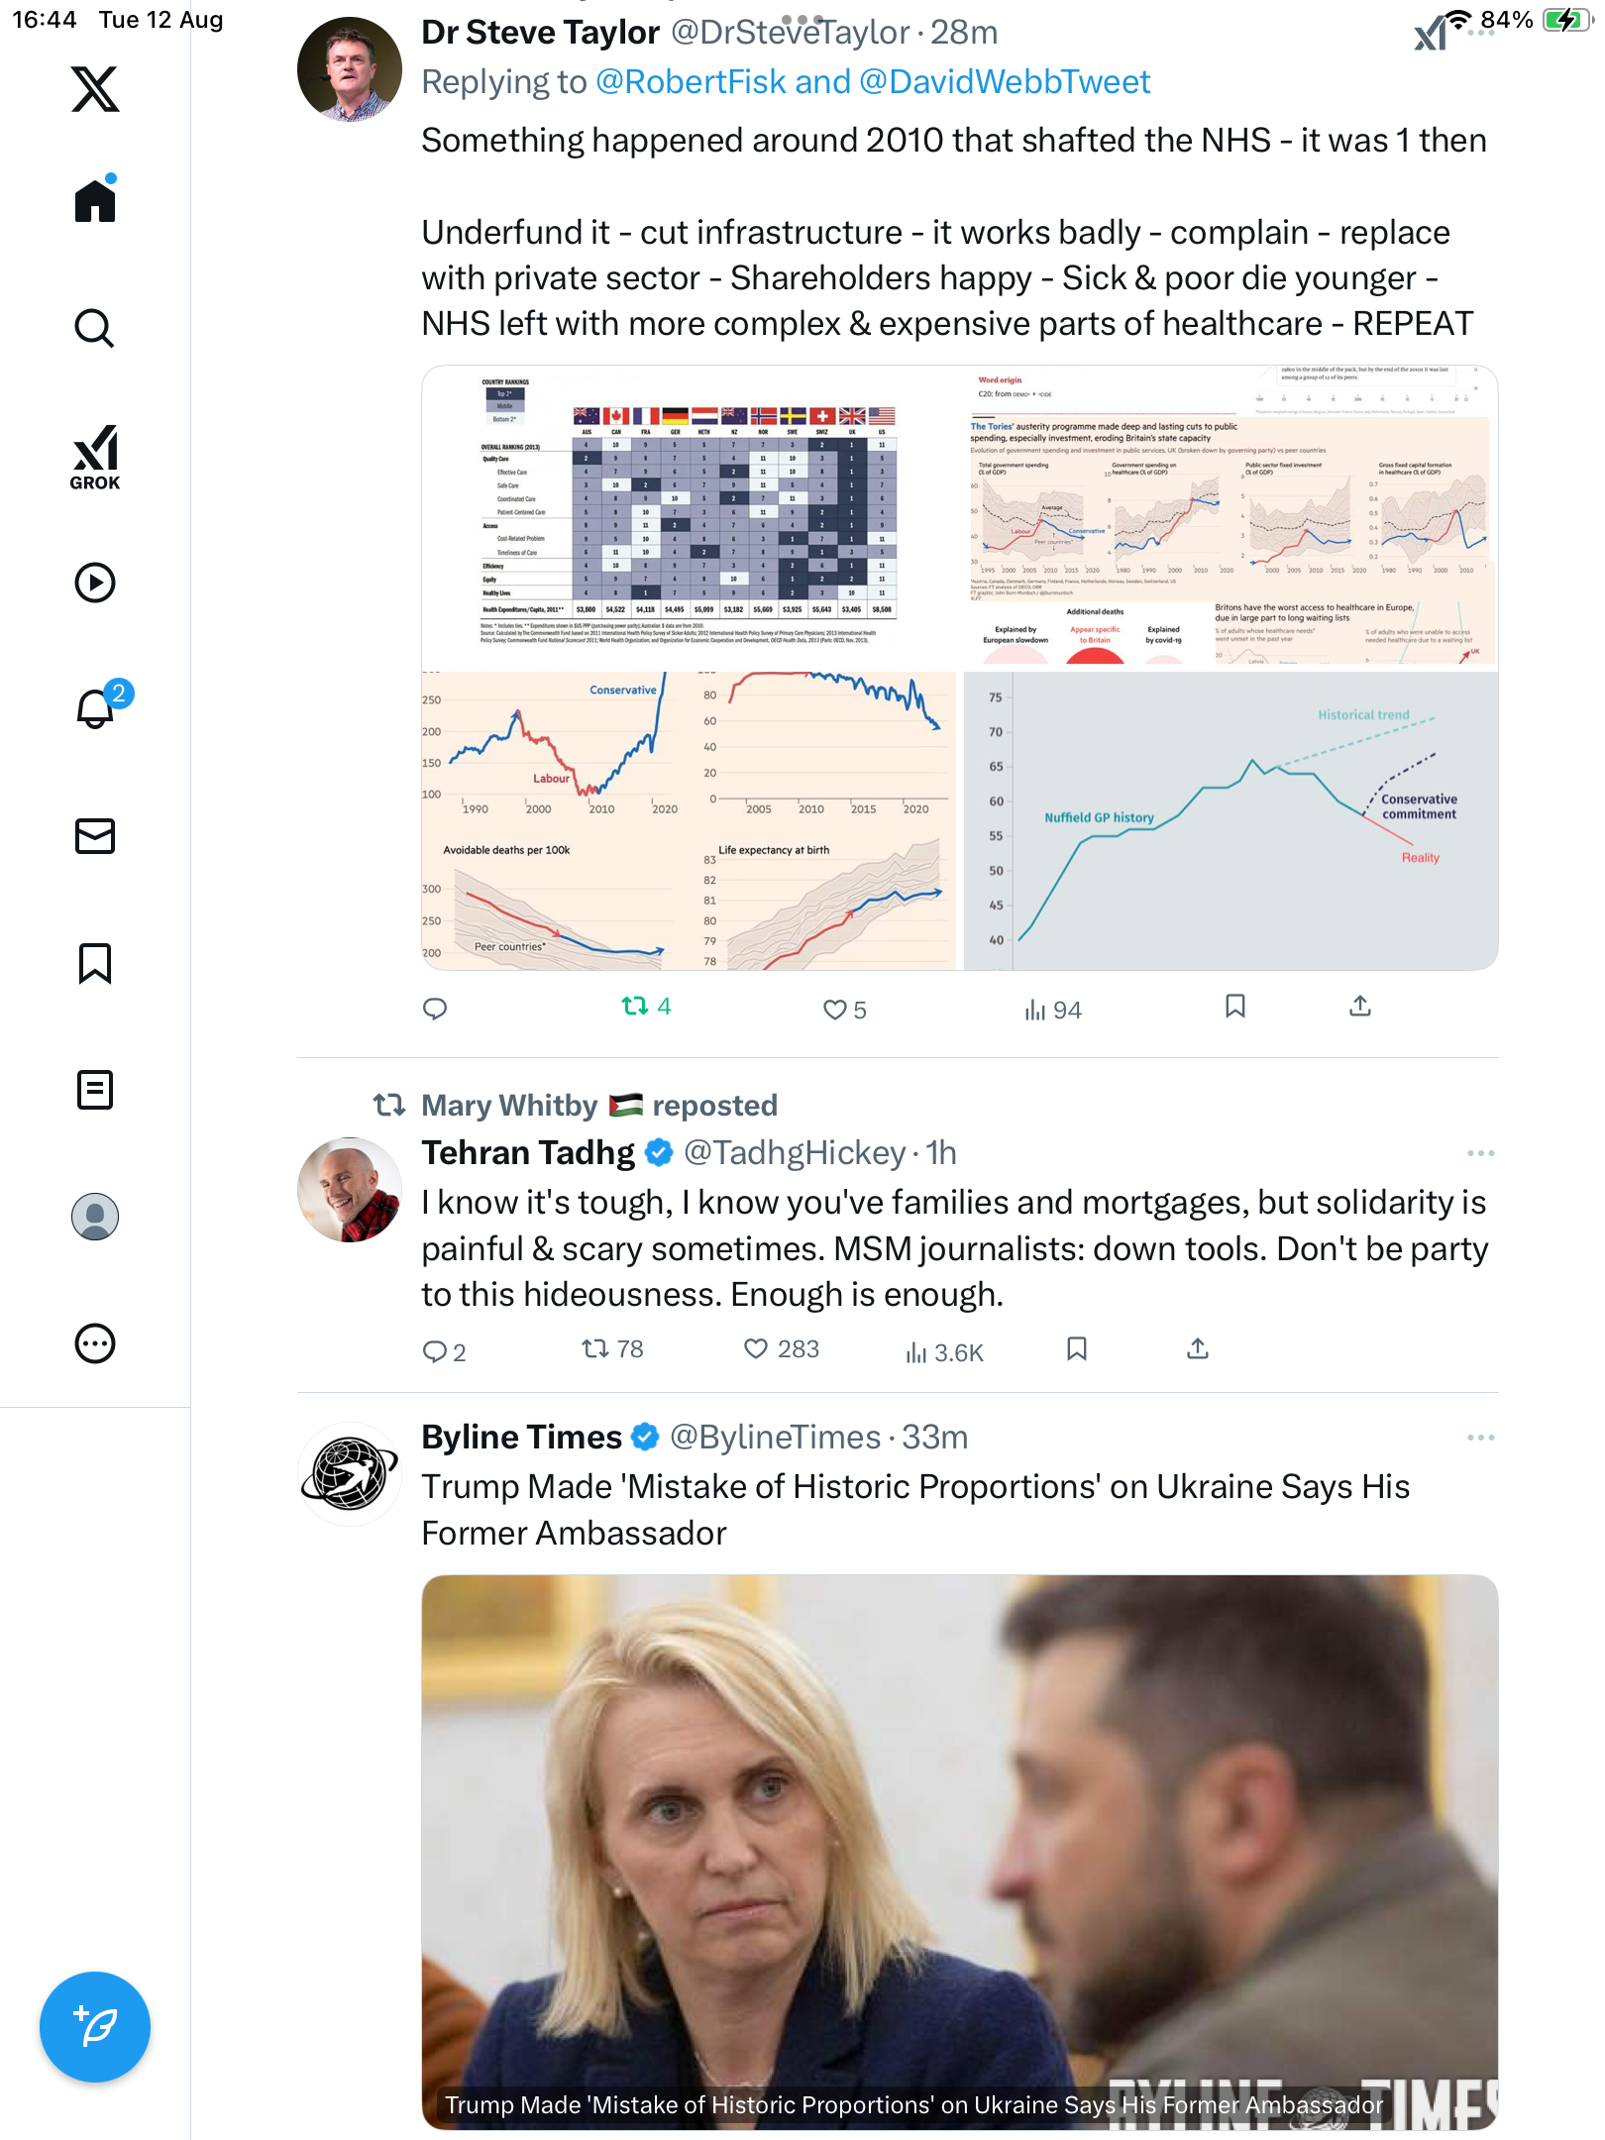The height and width of the screenshot is (2140, 1605).
Task: Open the profile sidebar icon
Action: pyautogui.click(x=95, y=1217)
